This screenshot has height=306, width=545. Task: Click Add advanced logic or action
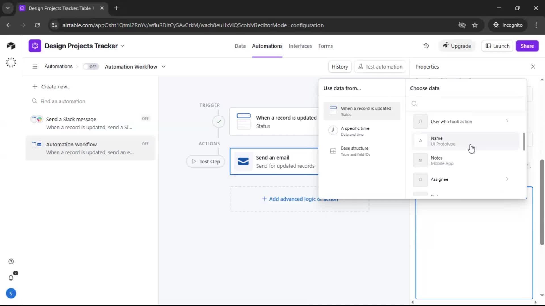(300, 199)
